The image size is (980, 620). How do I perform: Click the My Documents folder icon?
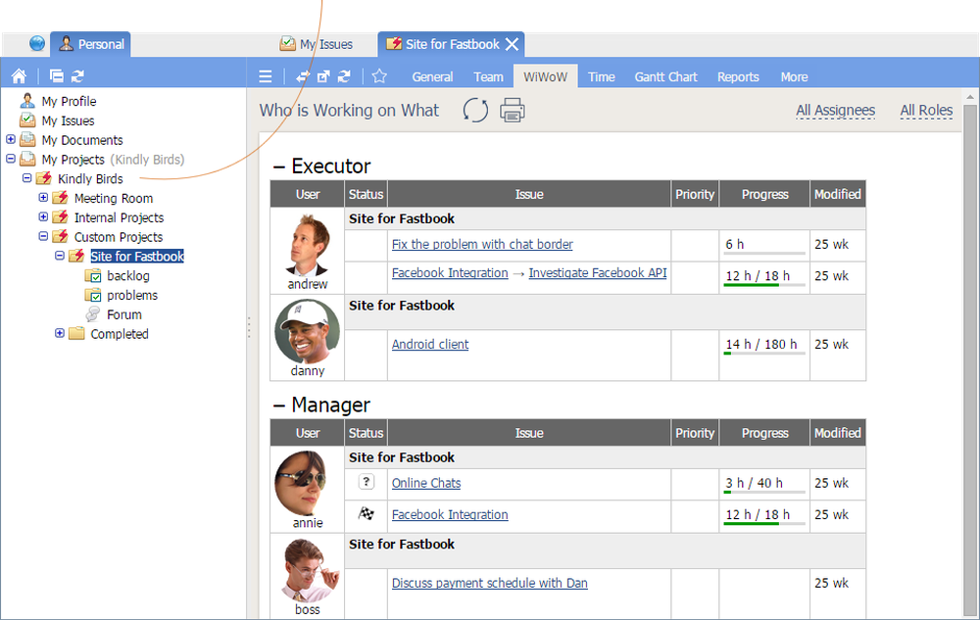[27, 139]
